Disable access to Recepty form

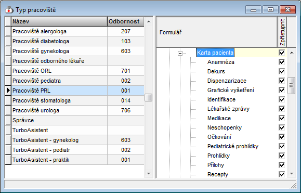282,174
